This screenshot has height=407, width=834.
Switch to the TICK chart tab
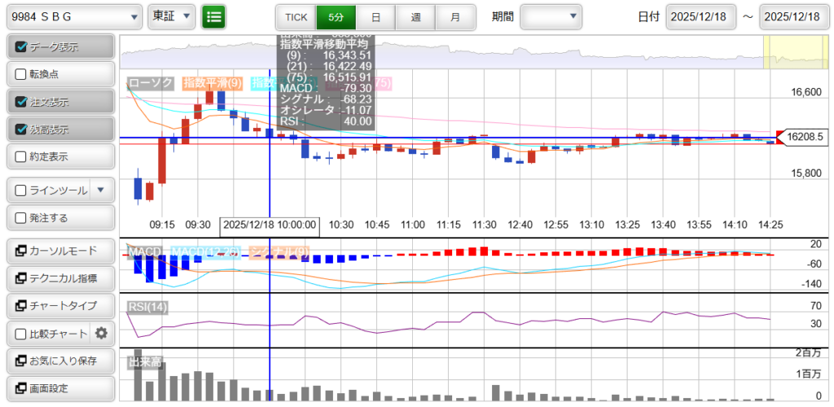[x=295, y=16]
